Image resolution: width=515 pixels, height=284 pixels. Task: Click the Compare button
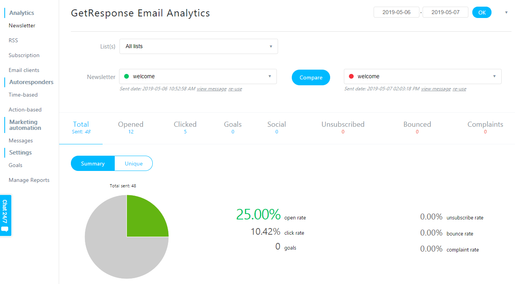pos(311,77)
